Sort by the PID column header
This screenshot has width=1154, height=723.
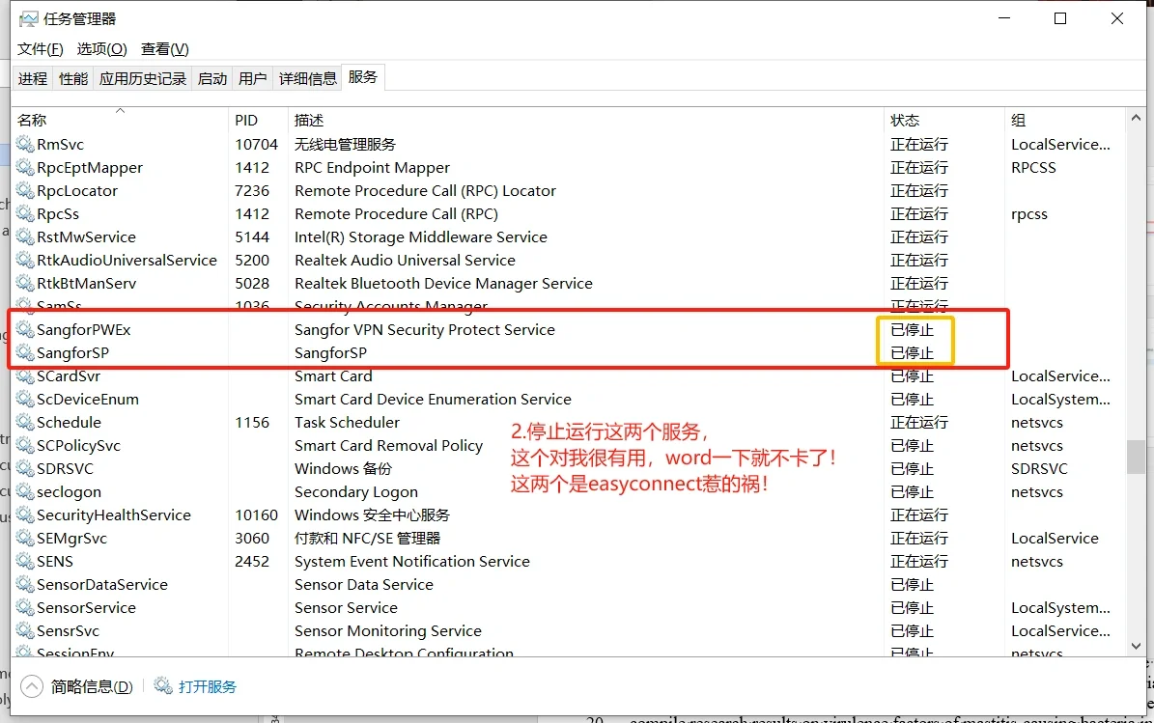coord(259,120)
